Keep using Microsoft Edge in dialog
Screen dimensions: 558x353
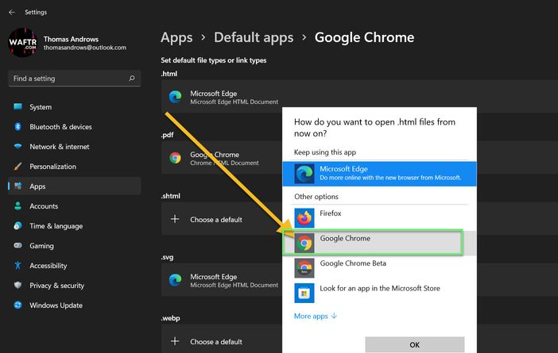pyautogui.click(x=379, y=174)
